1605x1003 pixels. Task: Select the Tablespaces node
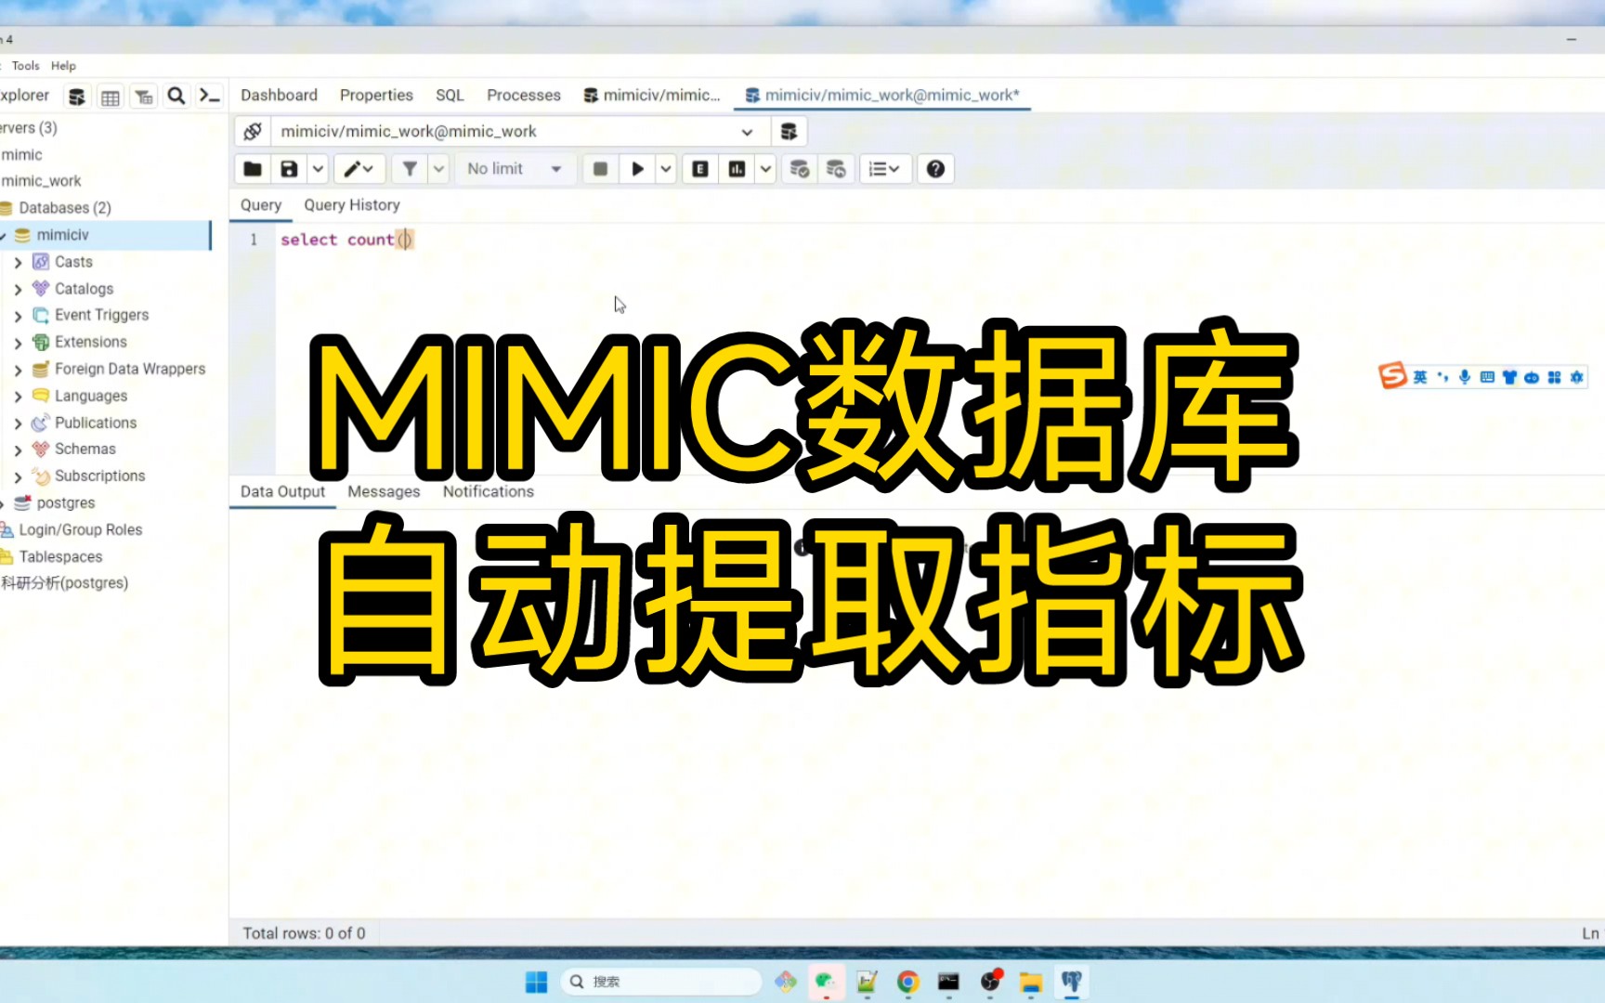tap(60, 557)
